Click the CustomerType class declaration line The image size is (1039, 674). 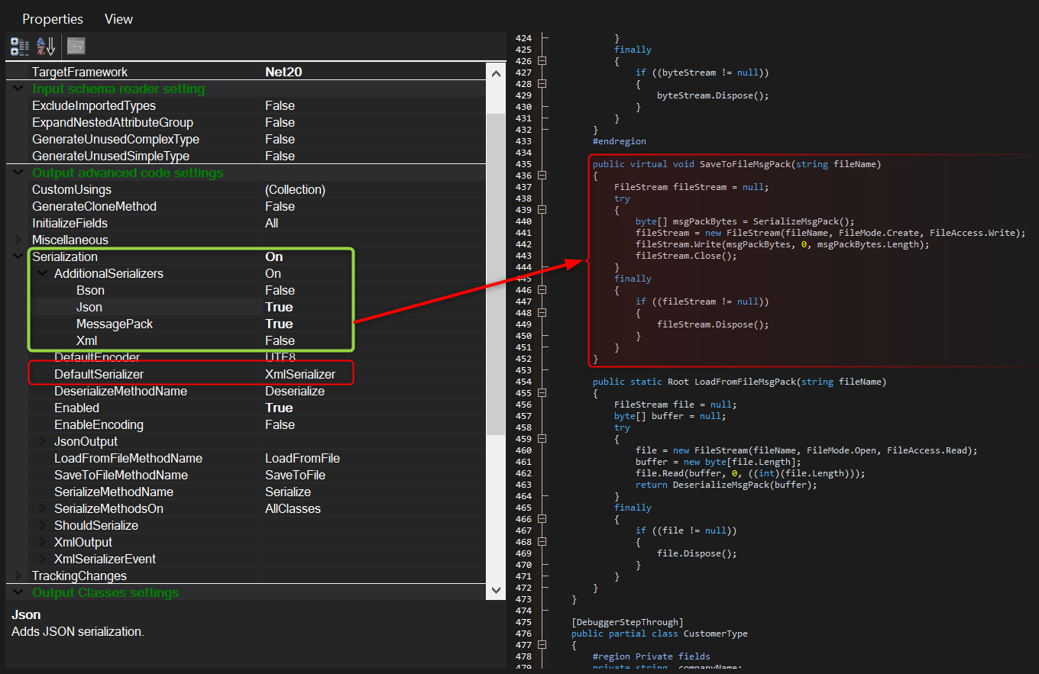click(x=659, y=634)
